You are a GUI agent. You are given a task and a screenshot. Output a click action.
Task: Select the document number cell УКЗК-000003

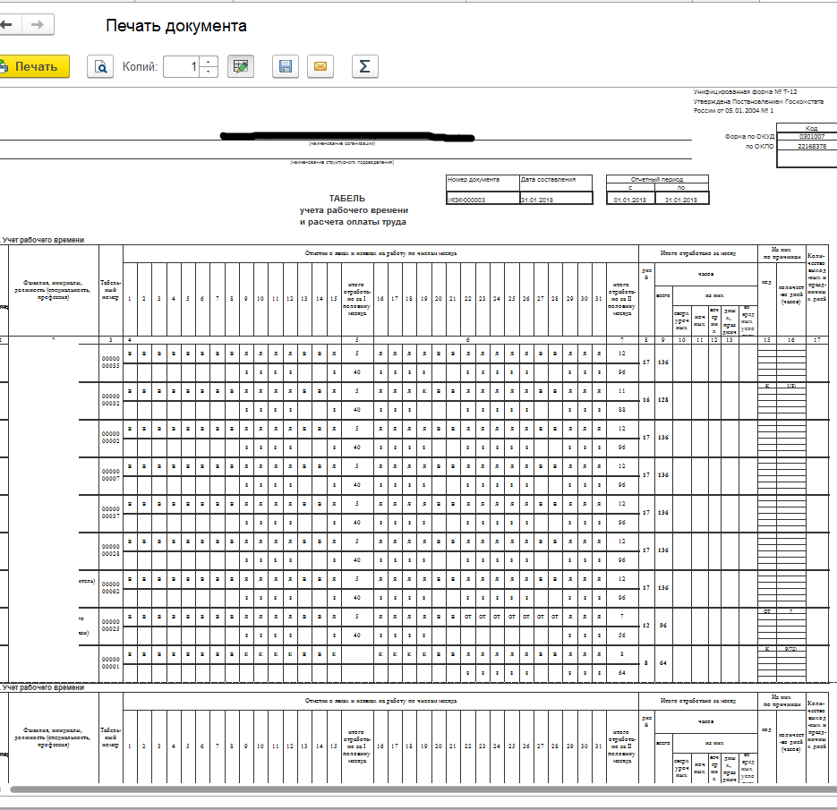point(483,198)
